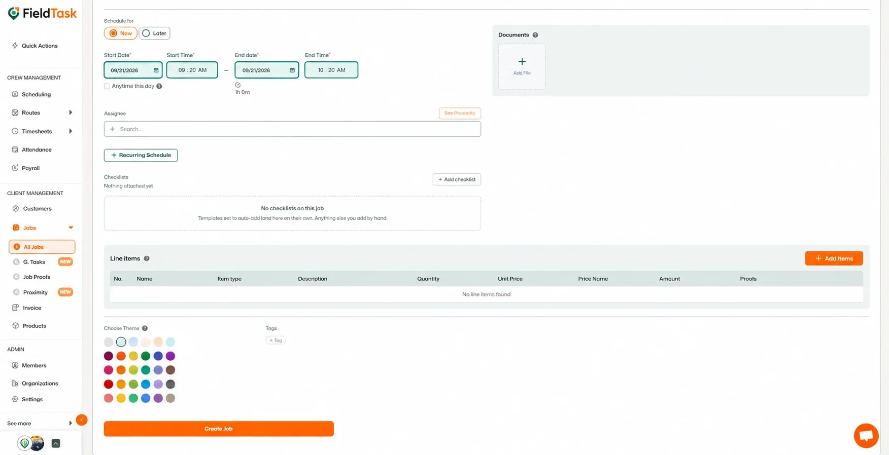889x455 pixels.
Task: Click the See Proximity button
Action: pyautogui.click(x=460, y=113)
